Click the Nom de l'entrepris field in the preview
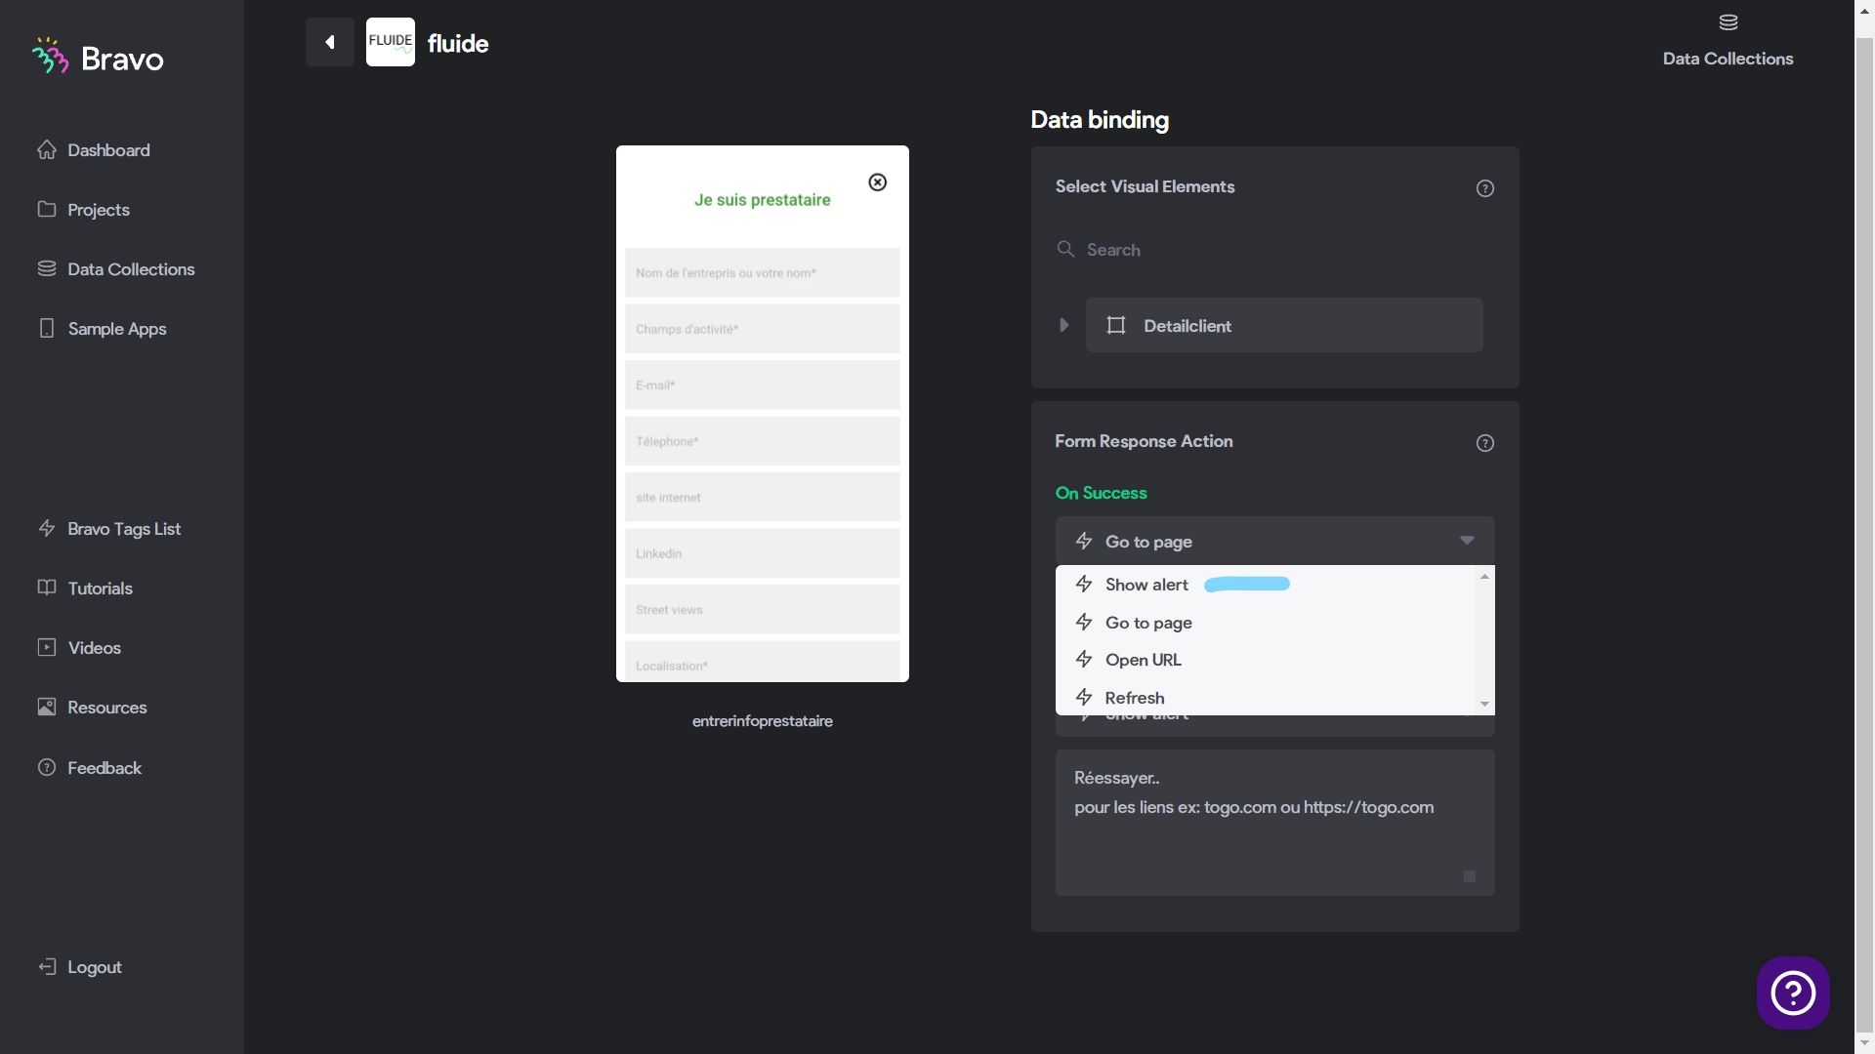 click(x=762, y=273)
